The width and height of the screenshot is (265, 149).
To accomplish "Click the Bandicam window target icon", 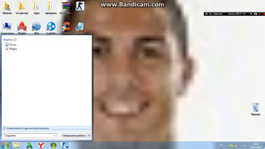I will [206, 14].
